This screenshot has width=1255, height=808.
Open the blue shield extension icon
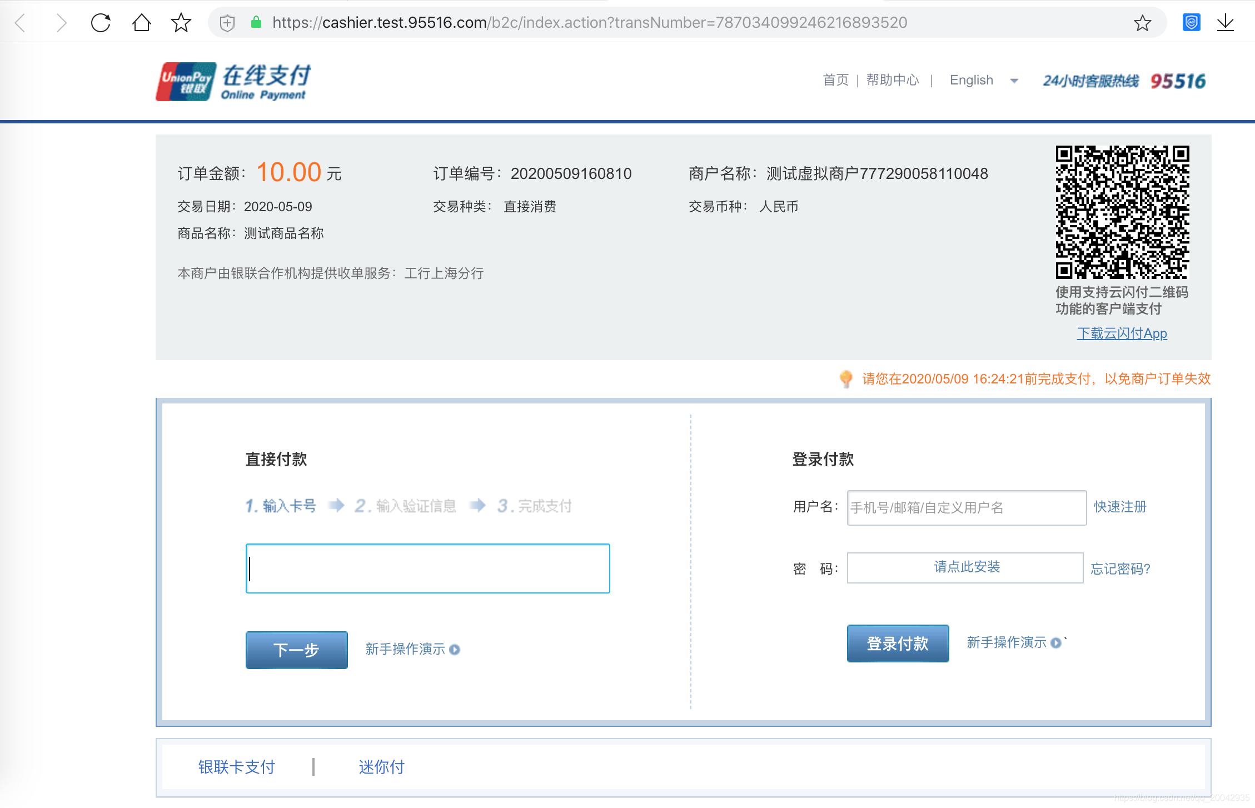(x=1191, y=23)
